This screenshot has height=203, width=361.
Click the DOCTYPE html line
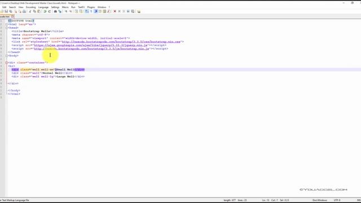[x=21, y=21]
